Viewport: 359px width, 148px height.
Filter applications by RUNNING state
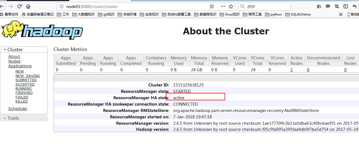pyautogui.click(x=24, y=89)
